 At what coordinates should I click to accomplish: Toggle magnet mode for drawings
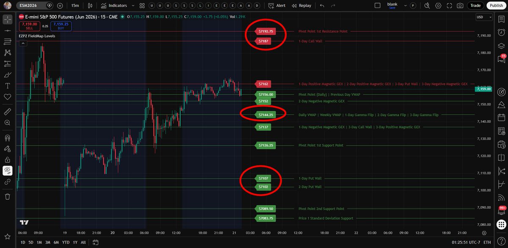tap(7, 138)
